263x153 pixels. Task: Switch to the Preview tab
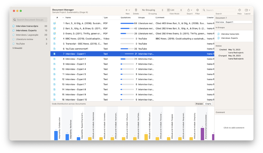pyautogui.click(x=199, y=104)
